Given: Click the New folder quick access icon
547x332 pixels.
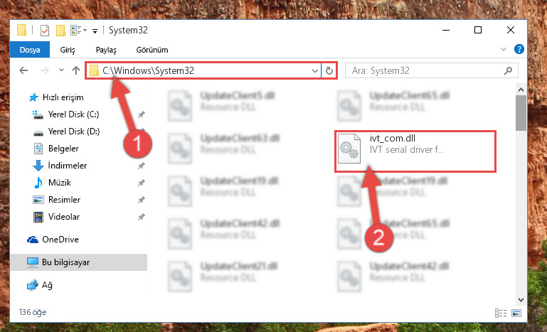Looking at the screenshot, I should (60, 31).
